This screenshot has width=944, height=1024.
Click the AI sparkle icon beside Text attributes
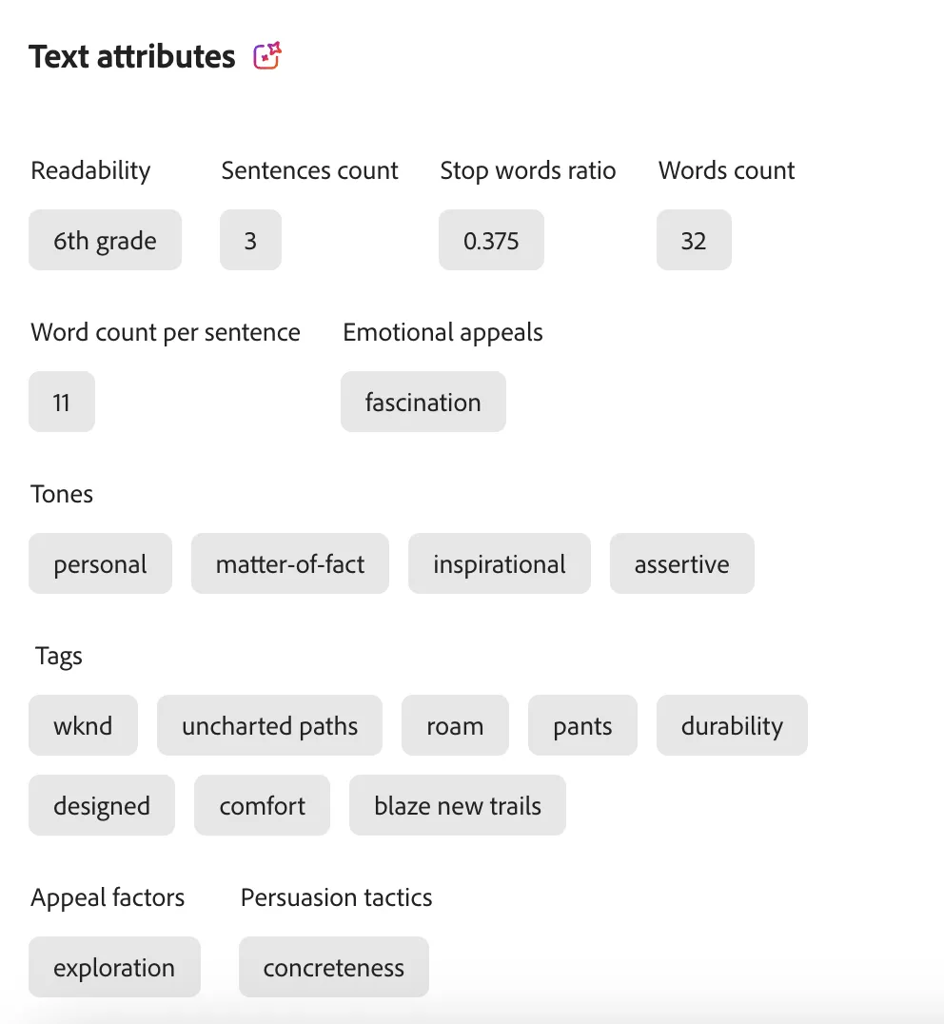pyautogui.click(x=267, y=55)
